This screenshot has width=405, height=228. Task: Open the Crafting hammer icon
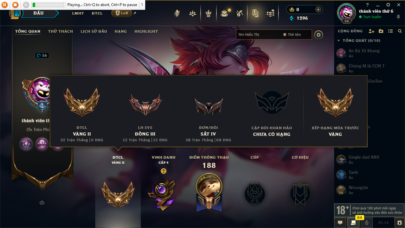[x=240, y=13]
